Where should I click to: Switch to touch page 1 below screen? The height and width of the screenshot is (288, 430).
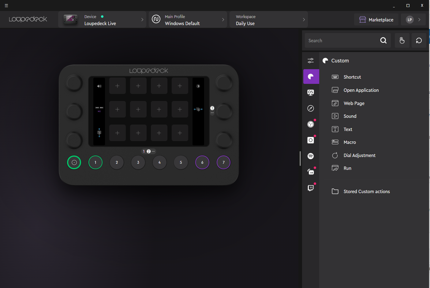pos(144,151)
